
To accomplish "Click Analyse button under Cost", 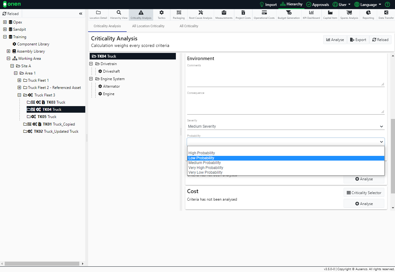I will click(x=364, y=203).
